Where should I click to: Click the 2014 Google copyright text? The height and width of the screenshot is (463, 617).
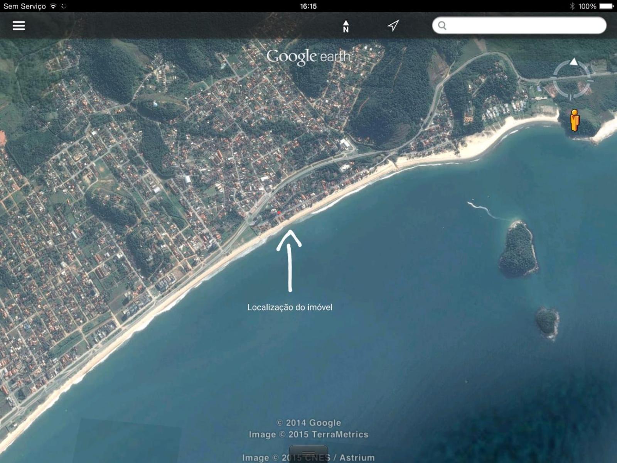click(308, 423)
